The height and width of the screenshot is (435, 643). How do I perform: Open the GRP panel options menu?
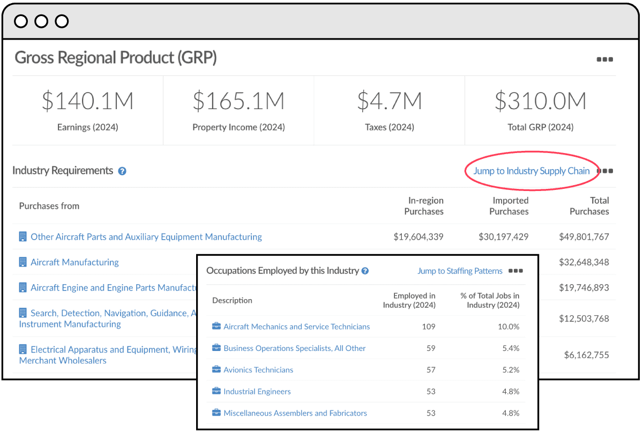pos(604,59)
